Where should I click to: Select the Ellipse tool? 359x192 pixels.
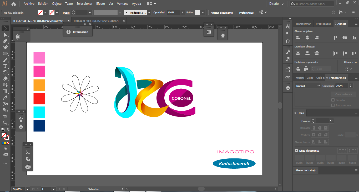5,54
